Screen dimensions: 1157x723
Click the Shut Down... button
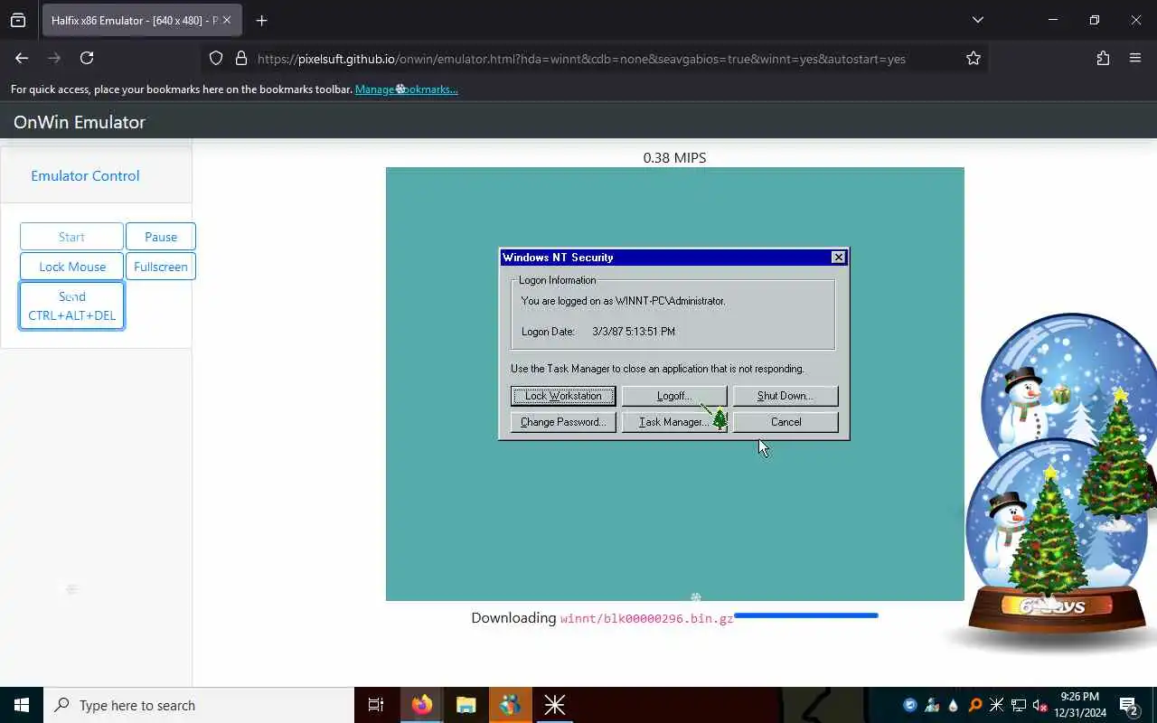point(785,396)
